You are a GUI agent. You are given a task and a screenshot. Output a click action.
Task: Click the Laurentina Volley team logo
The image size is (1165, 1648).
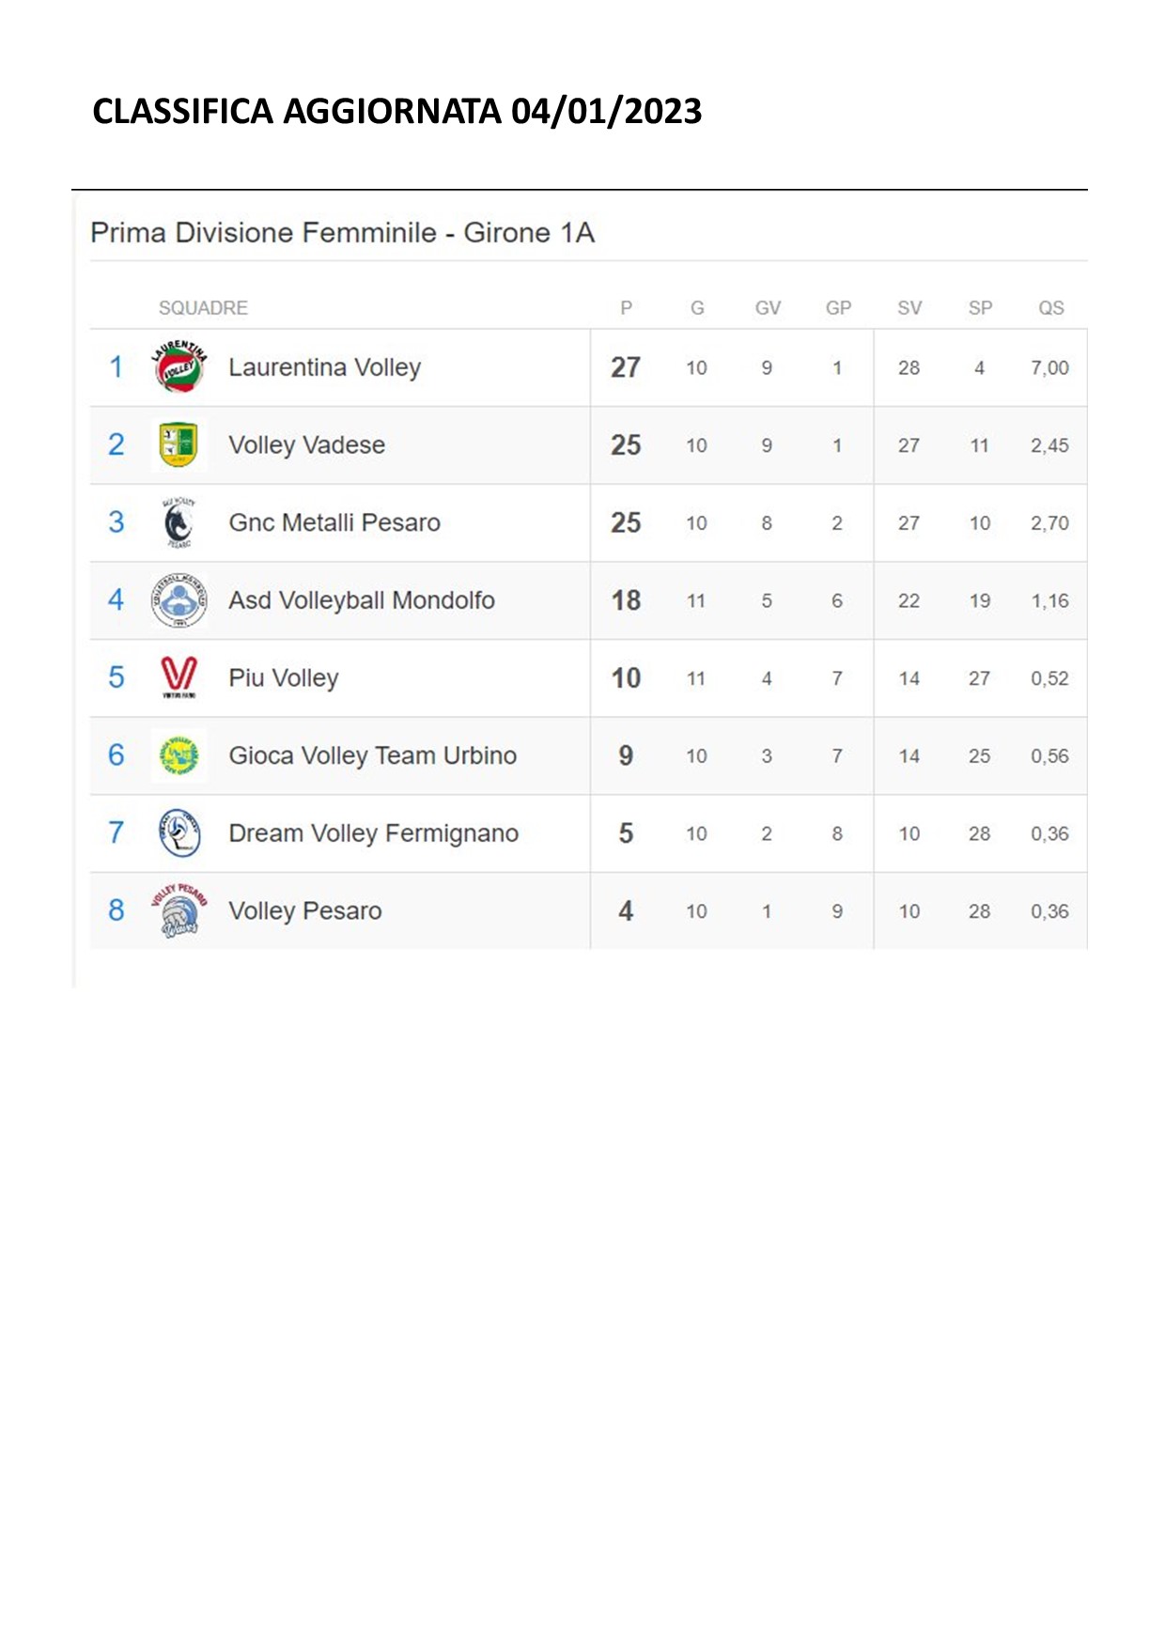[x=179, y=367]
